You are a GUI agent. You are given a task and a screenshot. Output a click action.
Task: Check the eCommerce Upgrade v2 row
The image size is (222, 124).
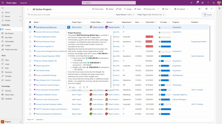(x=30, y=46)
